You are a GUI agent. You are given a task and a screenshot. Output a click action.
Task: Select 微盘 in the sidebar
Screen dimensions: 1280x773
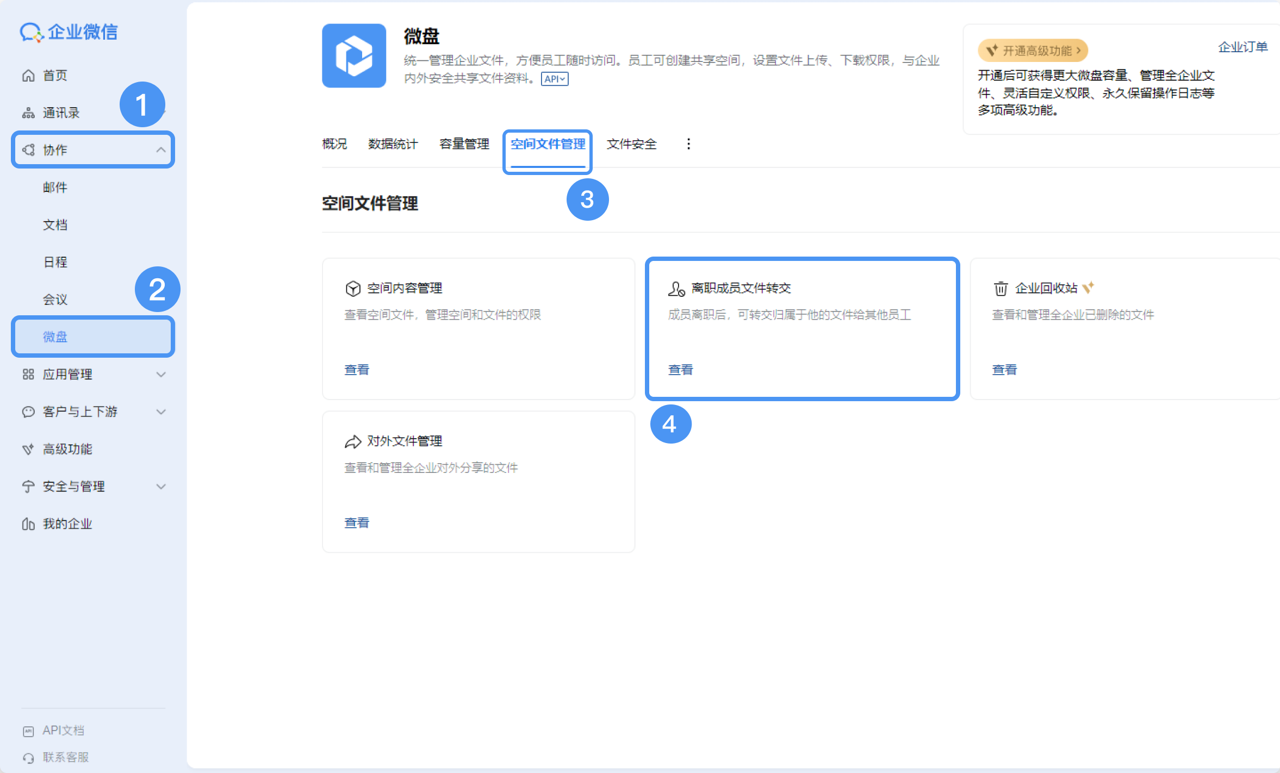pyautogui.click(x=92, y=337)
